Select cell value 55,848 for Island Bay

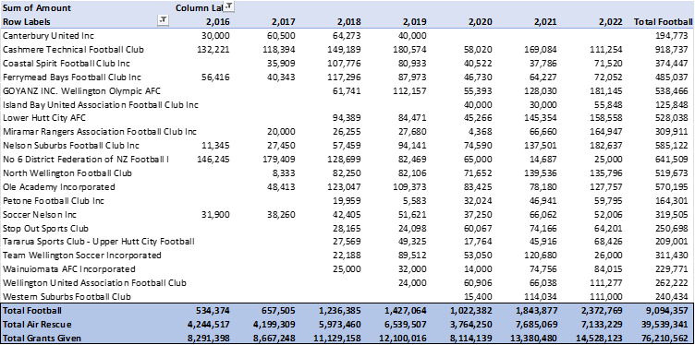tap(609, 105)
